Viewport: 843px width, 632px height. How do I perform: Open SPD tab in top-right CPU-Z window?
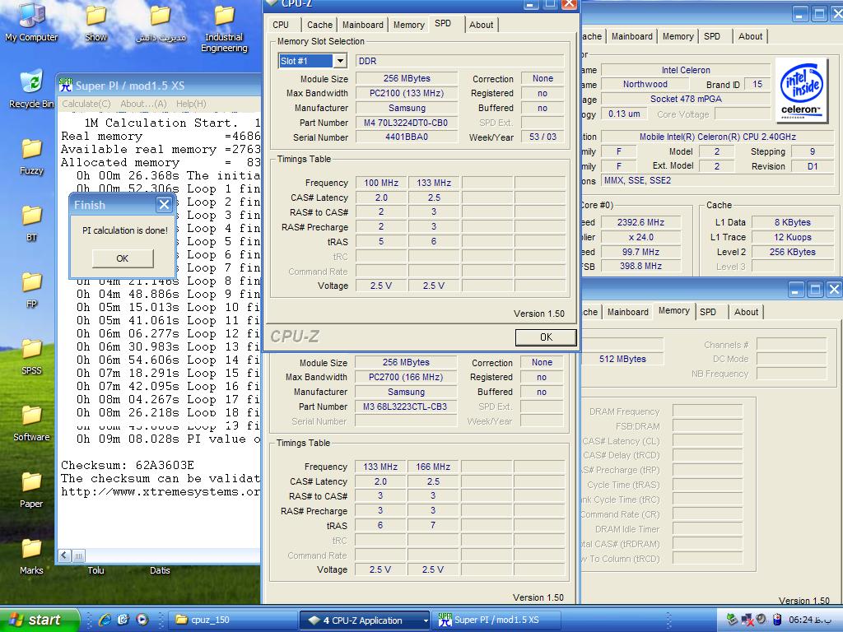(x=712, y=36)
